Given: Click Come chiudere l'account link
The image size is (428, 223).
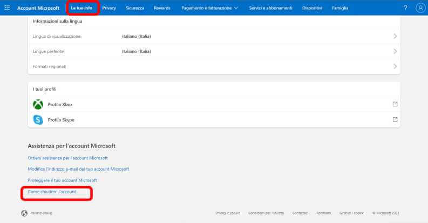Looking at the screenshot, I should pyautogui.click(x=52, y=192).
